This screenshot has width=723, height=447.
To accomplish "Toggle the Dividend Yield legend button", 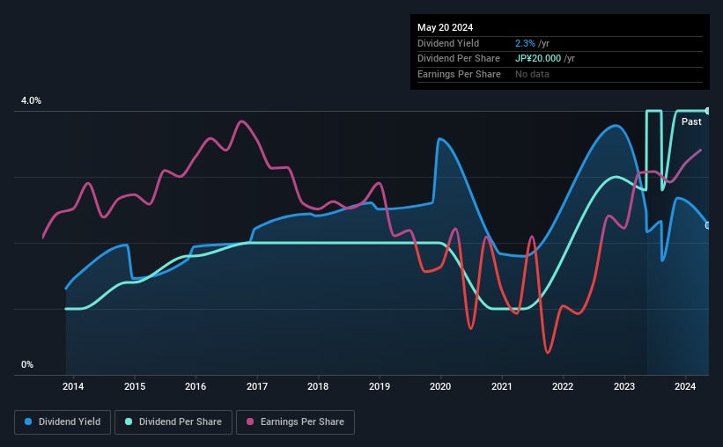I will (63, 422).
